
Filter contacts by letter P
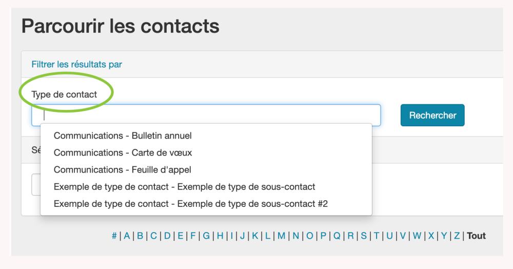click(324, 236)
